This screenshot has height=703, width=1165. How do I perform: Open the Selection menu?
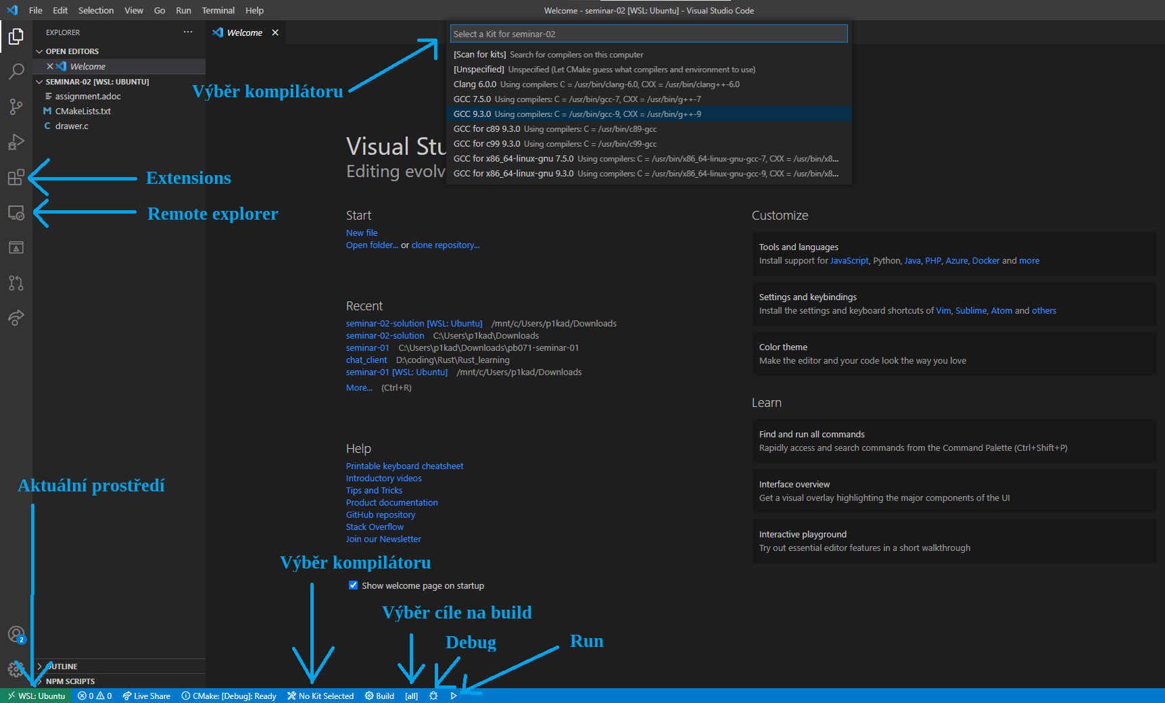point(96,10)
